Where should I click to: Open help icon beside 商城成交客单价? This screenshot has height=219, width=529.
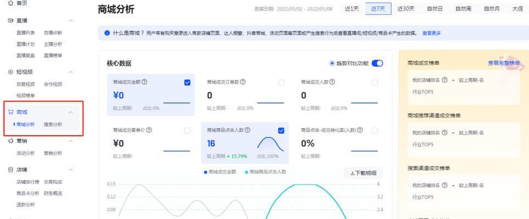pos(149,130)
